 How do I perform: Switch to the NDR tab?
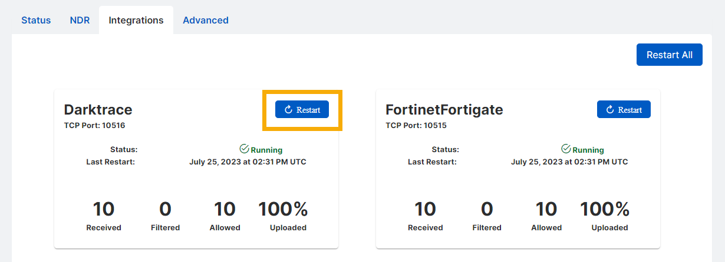coord(80,20)
